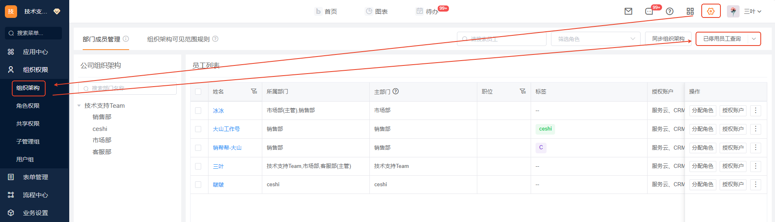Click the 同步组织架构 button
This screenshot has height=222, width=775.
(x=668, y=39)
